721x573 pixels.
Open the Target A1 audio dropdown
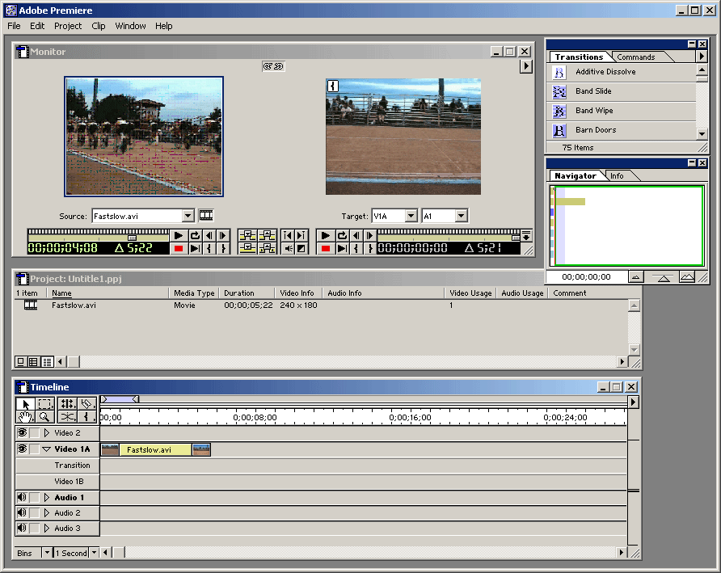462,216
